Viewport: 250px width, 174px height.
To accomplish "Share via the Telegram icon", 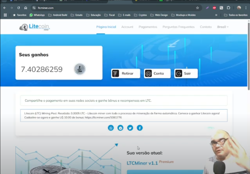I will (120, 128).
